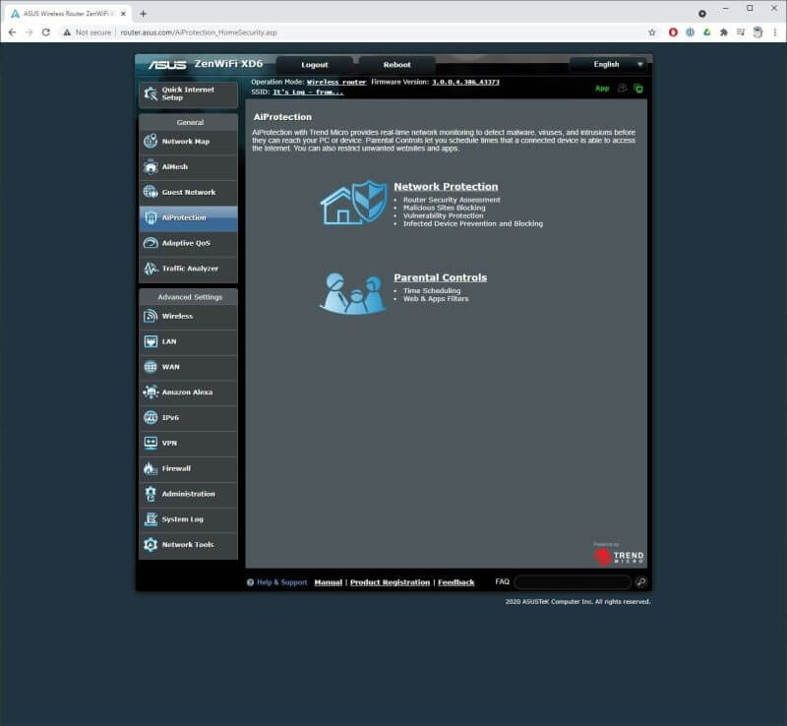Open the English language dropdown
The height and width of the screenshot is (726, 787).
[608, 64]
